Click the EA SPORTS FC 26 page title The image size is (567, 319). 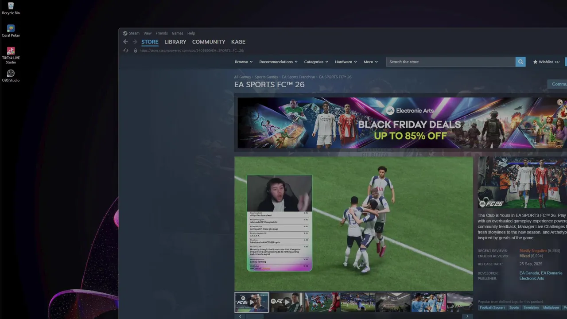(269, 85)
